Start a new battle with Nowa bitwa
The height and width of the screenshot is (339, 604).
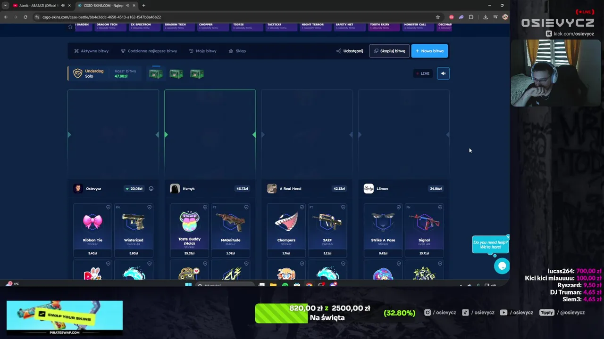429,51
